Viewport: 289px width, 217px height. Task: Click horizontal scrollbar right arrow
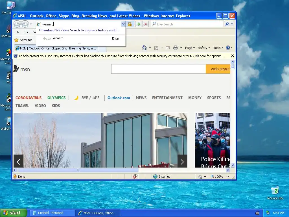[x=228, y=170]
